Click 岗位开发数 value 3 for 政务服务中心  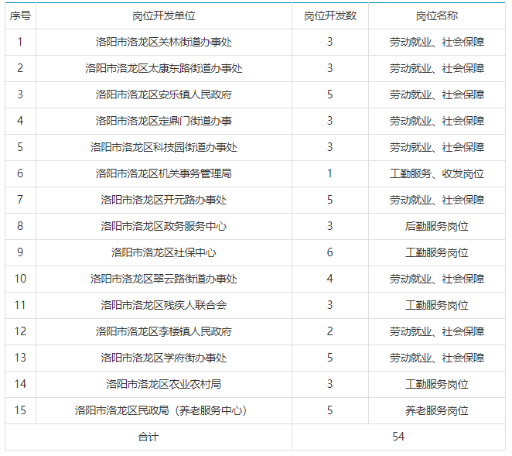pyautogui.click(x=330, y=226)
